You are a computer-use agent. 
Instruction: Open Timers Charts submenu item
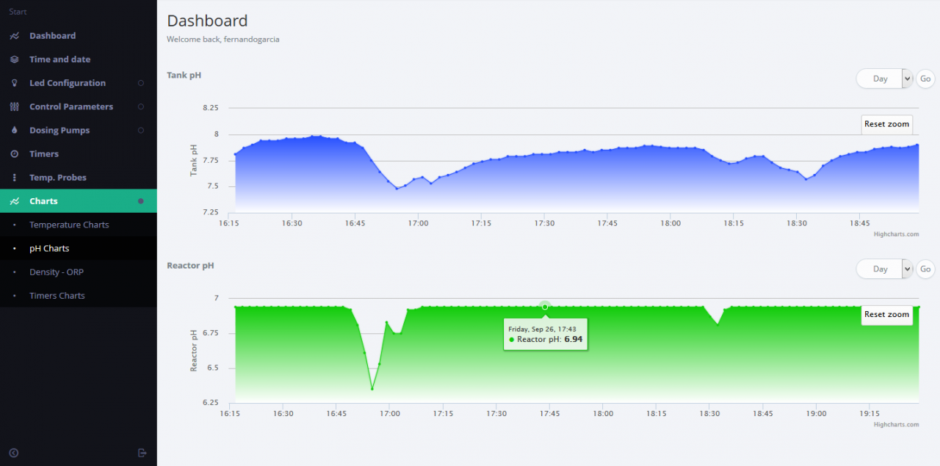tap(57, 296)
